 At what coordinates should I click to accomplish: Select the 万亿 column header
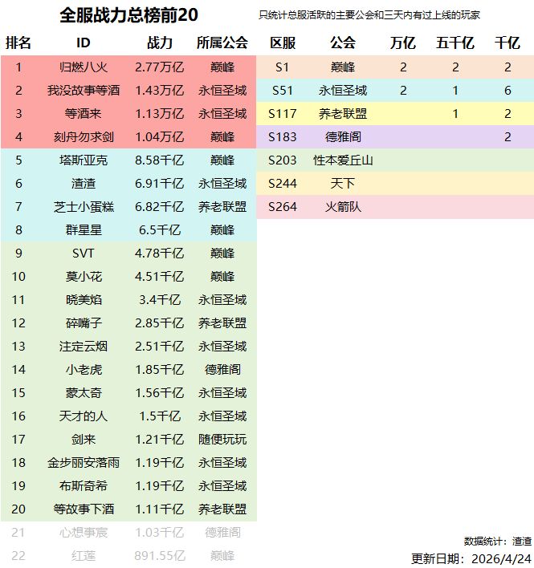[403, 43]
